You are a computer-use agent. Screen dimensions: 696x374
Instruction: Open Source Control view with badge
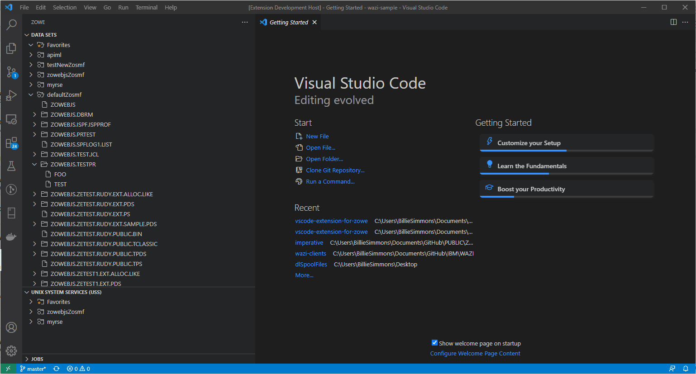coord(11,72)
